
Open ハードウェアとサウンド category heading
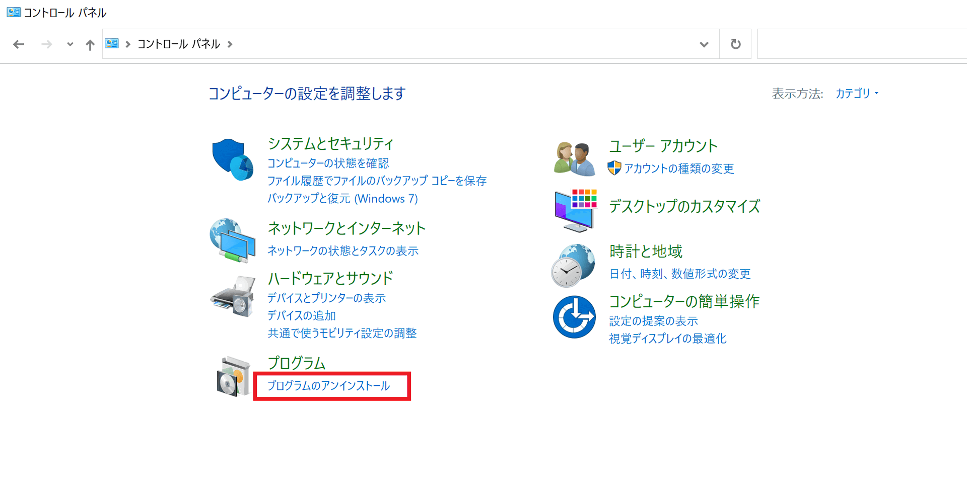(330, 278)
